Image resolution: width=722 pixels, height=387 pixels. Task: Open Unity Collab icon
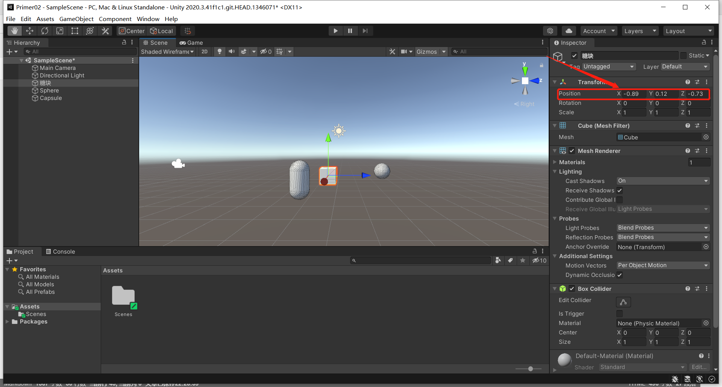coord(550,31)
